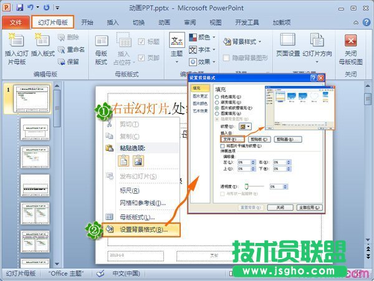This screenshot has width=374, height=281.
Task: Select slide master thumbnail number 1
Action: (32, 98)
